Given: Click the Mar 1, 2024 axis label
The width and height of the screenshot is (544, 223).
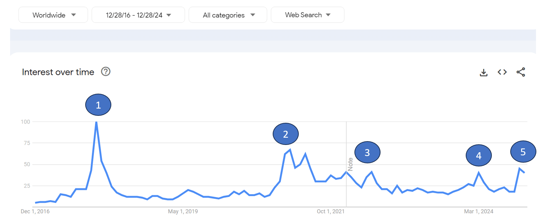Looking at the screenshot, I should [x=479, y=212].
